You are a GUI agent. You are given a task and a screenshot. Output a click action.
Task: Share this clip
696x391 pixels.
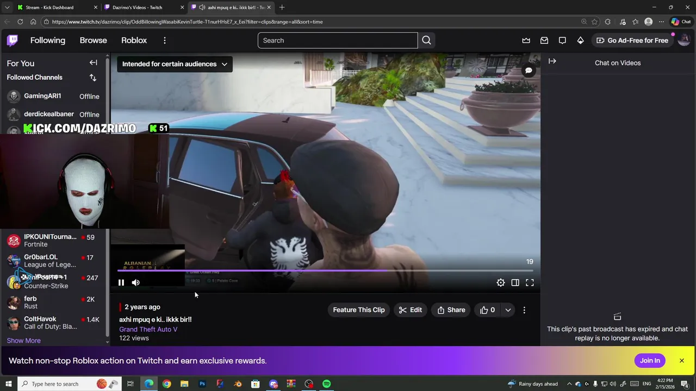[x=451, y=310]
